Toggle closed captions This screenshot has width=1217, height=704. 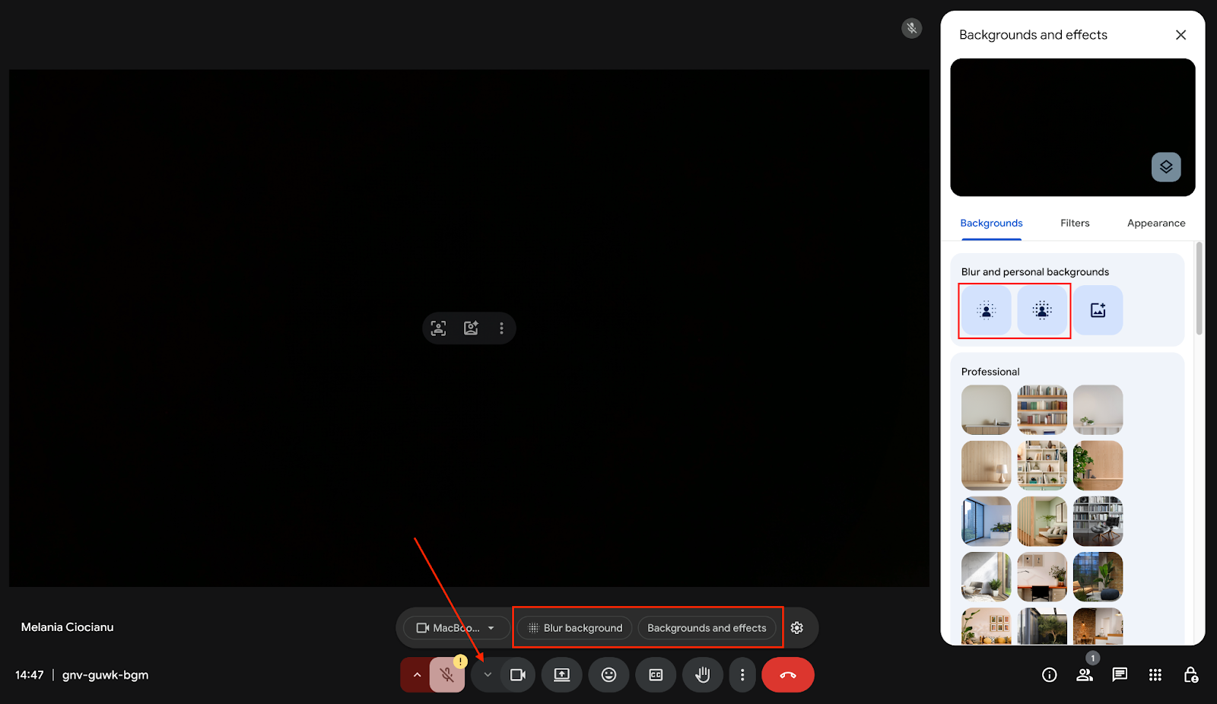656,675
